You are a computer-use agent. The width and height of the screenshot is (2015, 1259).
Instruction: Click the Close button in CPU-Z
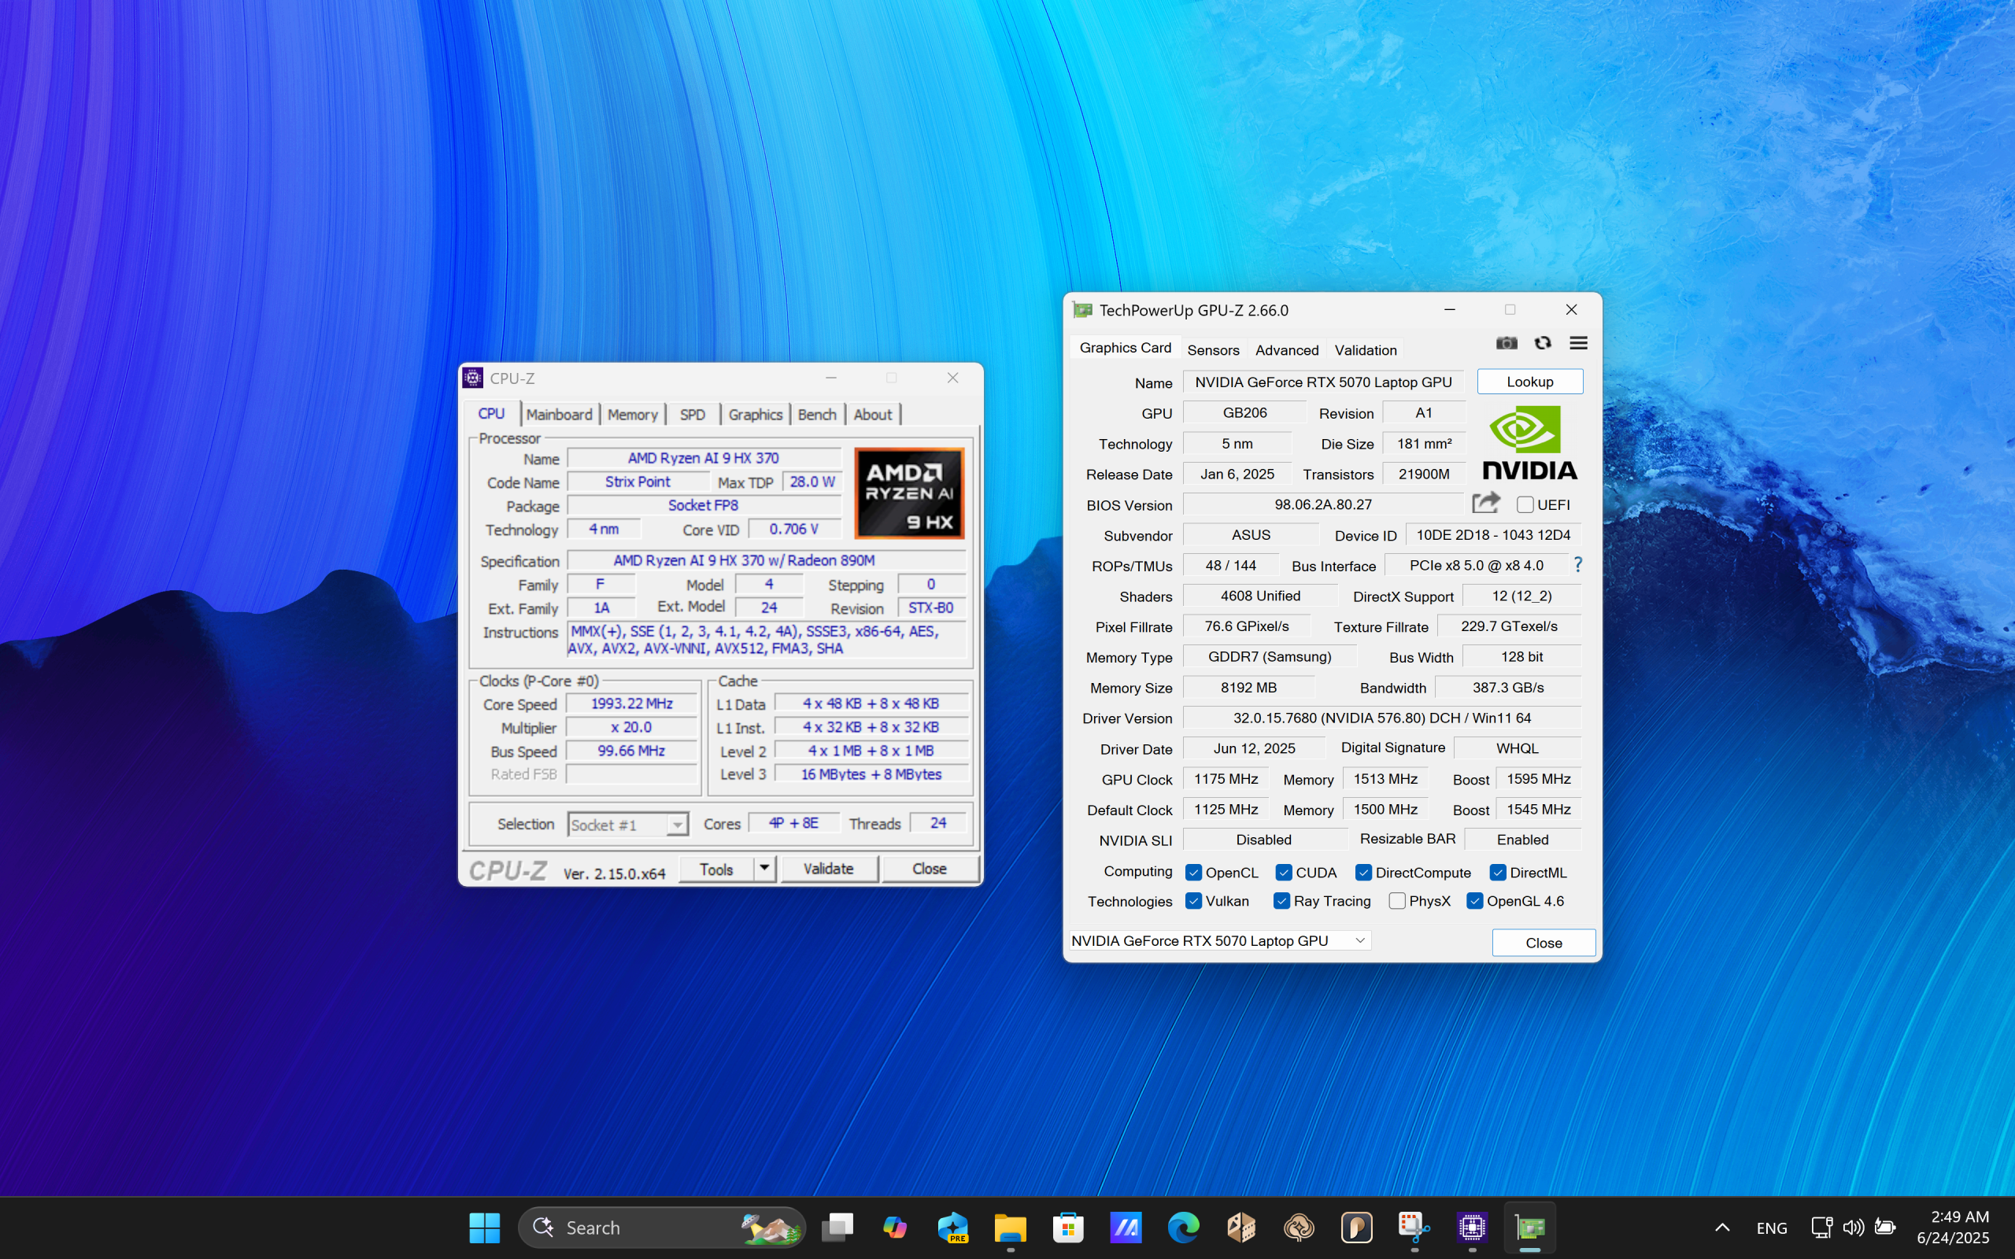[930, 869]
